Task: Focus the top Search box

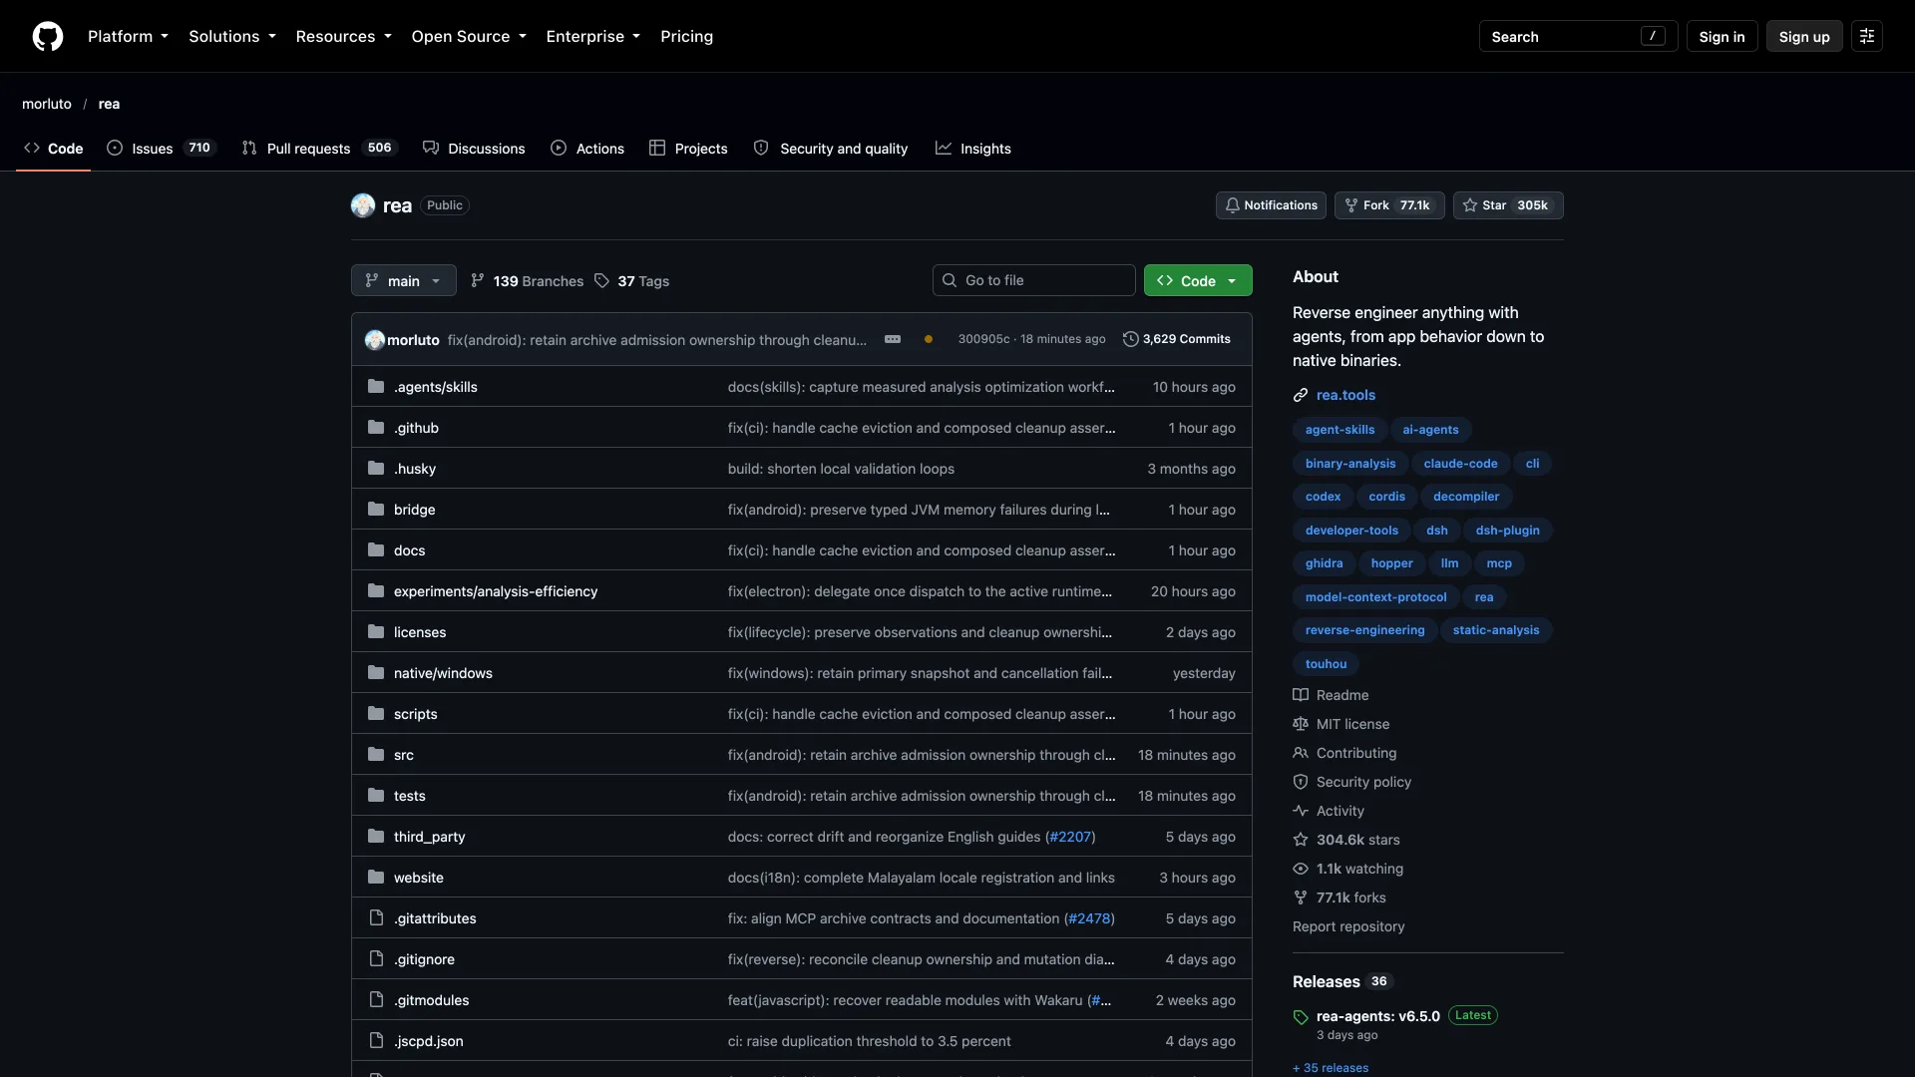Action: pyautogui.click(x=1578, y=36)
